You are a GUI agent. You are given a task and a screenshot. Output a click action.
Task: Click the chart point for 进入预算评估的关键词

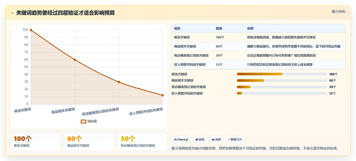tap(163, 95)
